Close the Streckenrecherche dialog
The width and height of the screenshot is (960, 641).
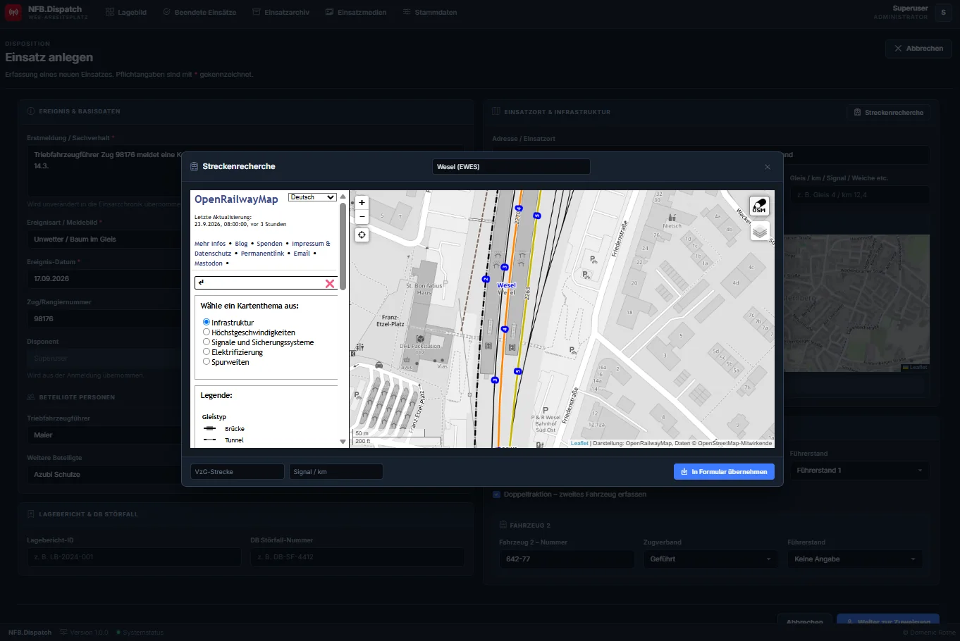(768, 167)
